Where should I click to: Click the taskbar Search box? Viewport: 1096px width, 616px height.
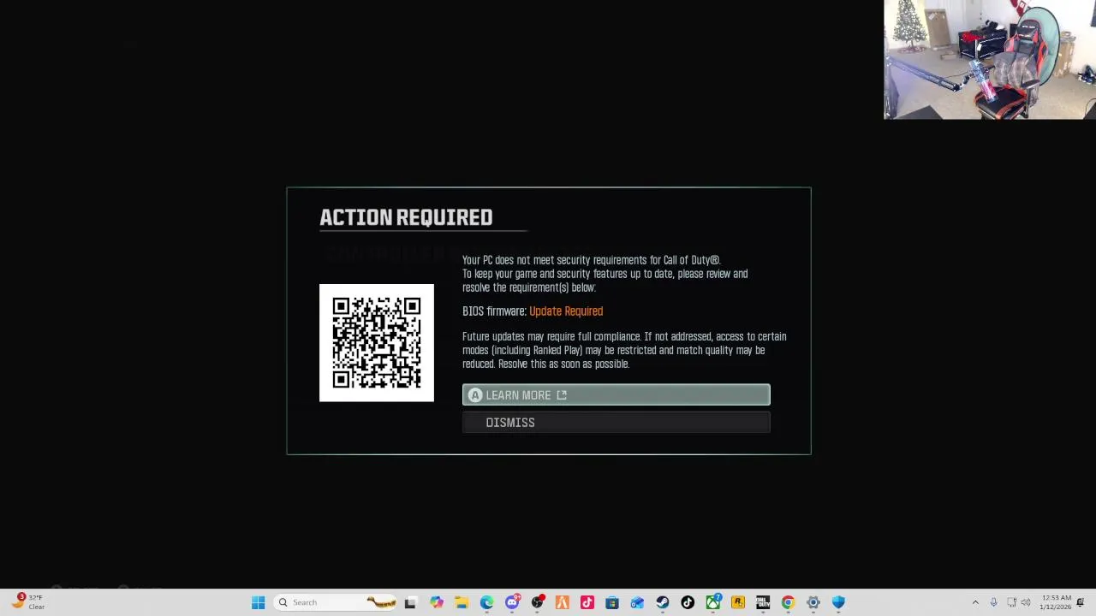(x=337, y=602)
